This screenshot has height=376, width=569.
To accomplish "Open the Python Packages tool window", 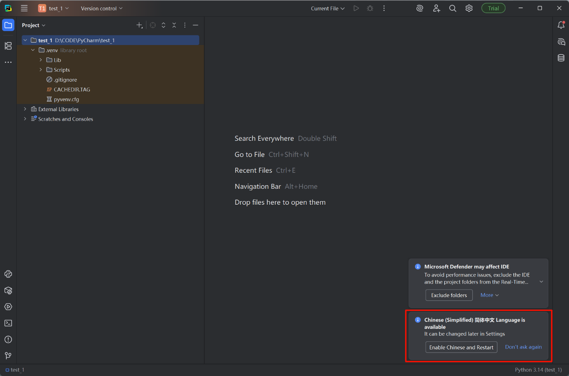I will (8, 290).
